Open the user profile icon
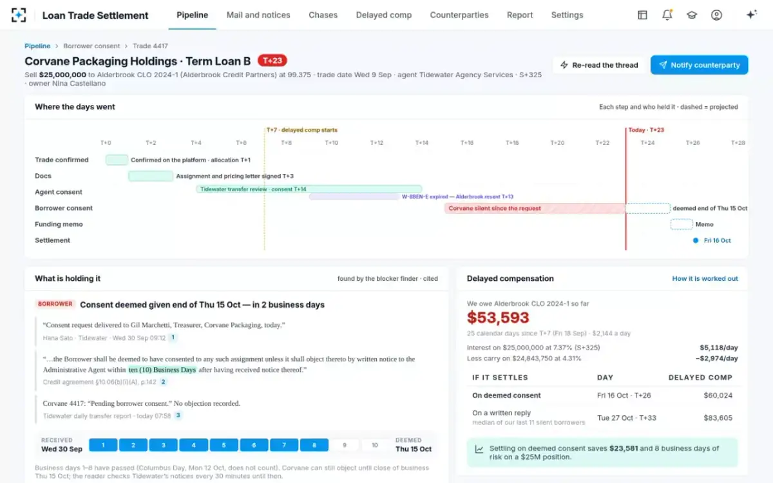The height and width of the screenshot is (483, 773). click(x=716, y=15)
